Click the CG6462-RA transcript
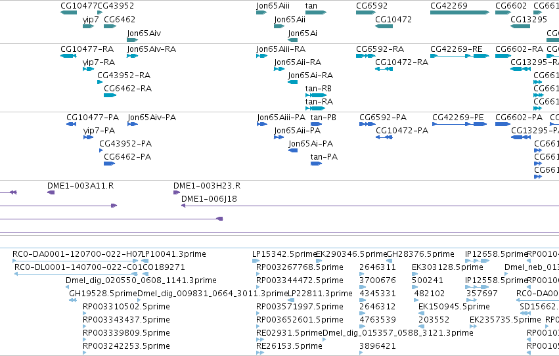This screenshot has width=559, height=356. tap(110, 95)
